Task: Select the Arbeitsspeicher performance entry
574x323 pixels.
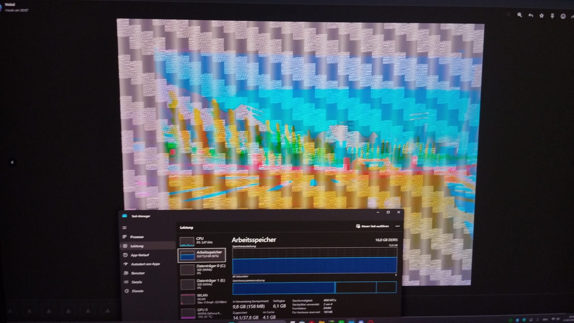Action: [202, 255]
